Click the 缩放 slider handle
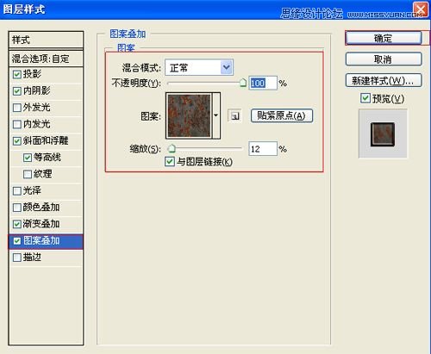The height and width of the screenshot is (354, 431). click(x=172, y=148)
